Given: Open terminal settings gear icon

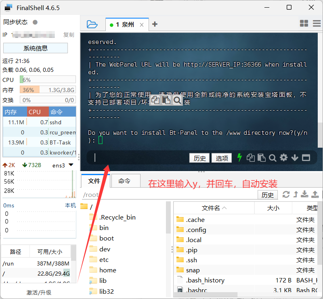Looking at the screenshot, I should [283, 158].
